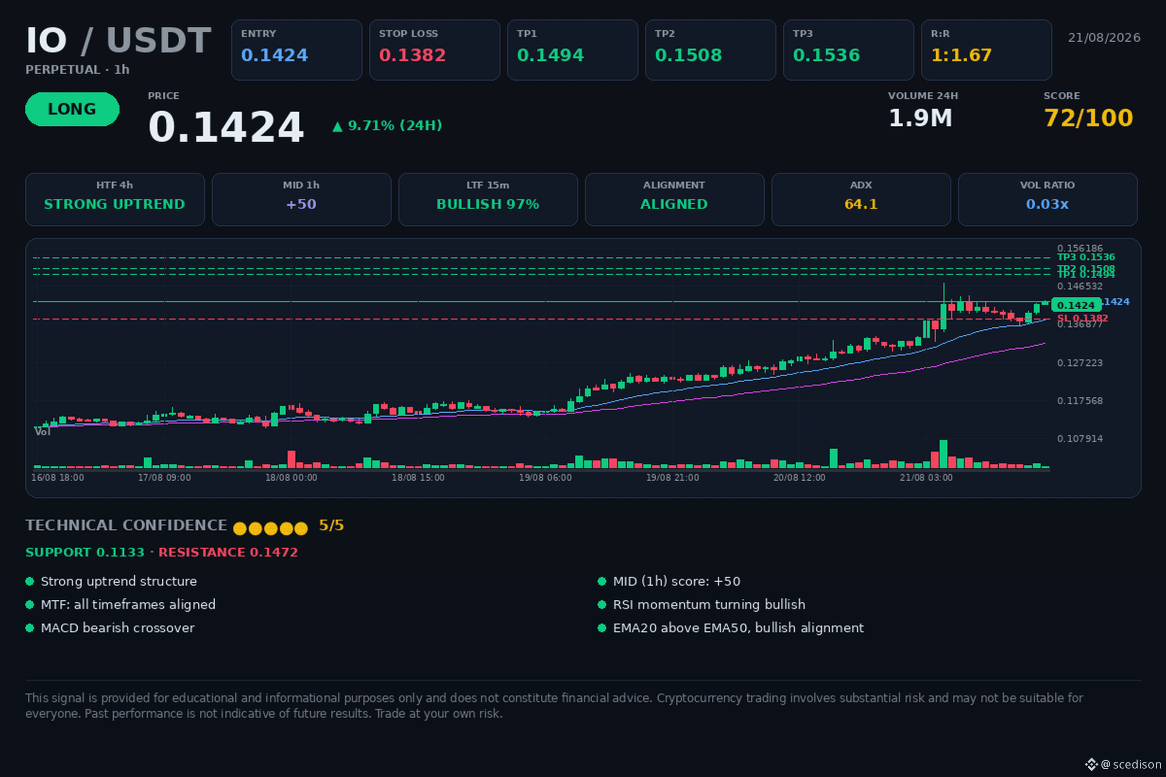This screenshot has height=777, width=1166.
Task: Select the 'Strong uptrend structure' bullet
Action: pyautogui.click(x=119, y=582)
